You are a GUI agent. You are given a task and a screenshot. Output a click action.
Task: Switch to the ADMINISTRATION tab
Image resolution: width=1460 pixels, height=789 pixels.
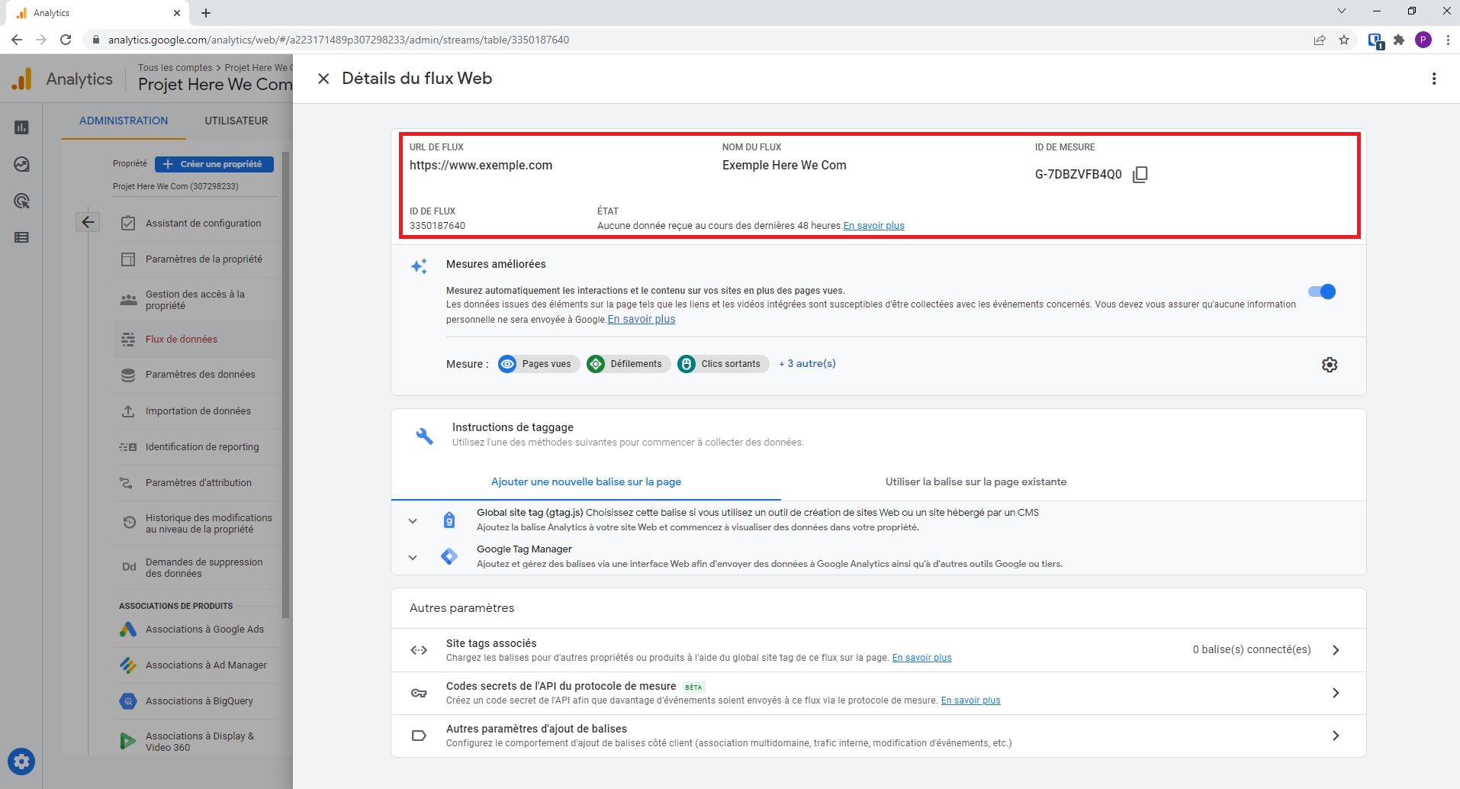pos(124,121)
